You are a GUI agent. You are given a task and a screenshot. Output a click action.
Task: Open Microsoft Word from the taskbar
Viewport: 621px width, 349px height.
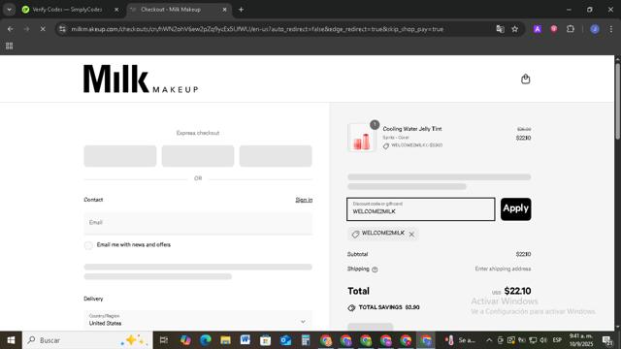point(245,340)
